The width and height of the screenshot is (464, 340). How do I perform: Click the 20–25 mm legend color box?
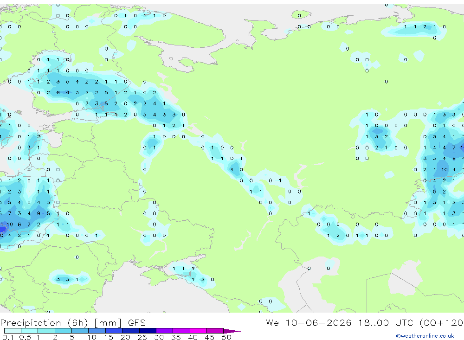tap(131, 331)
